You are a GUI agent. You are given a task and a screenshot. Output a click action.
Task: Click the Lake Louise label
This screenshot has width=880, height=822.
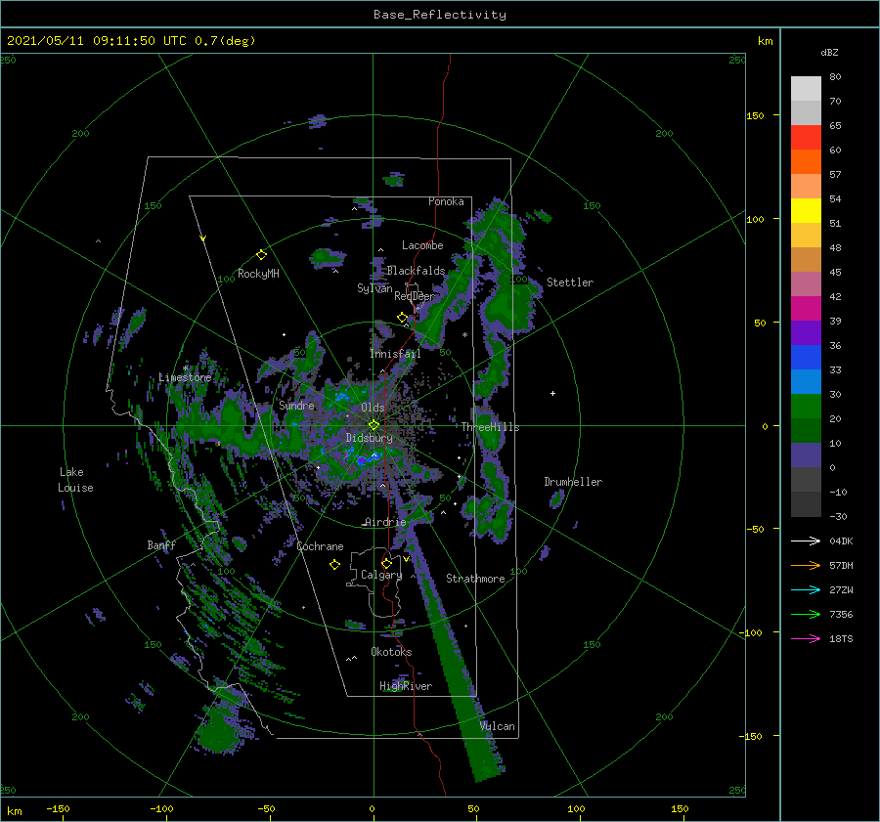75,480
